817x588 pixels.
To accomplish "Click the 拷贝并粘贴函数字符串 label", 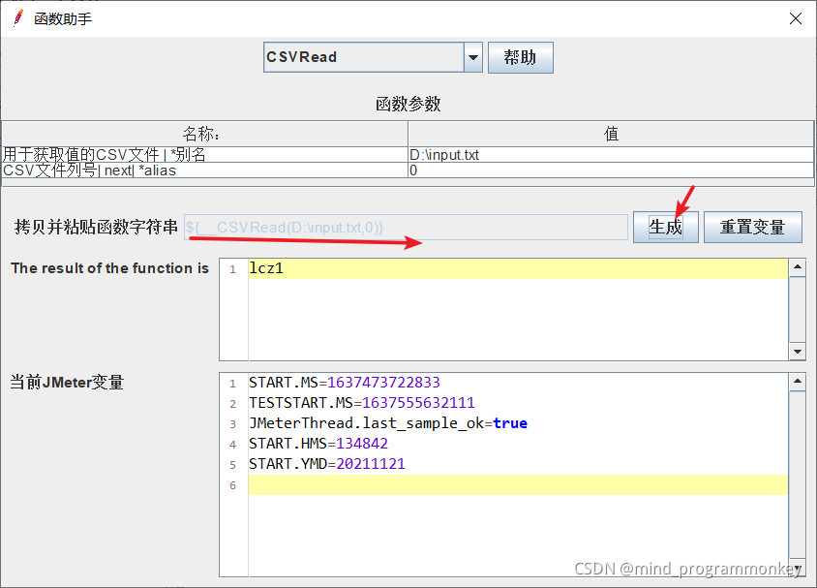I will click(x=96, y=227).
